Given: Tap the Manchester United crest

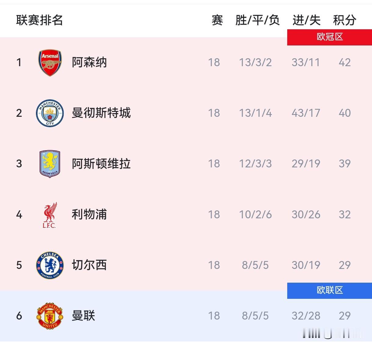Looking at the screenshot, I should 50,316.
